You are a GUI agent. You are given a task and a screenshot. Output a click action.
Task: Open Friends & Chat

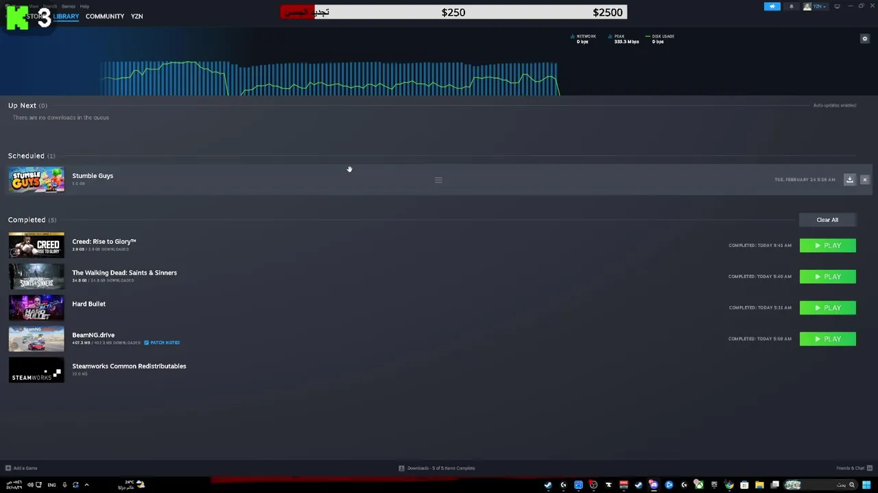pos(853,468)
